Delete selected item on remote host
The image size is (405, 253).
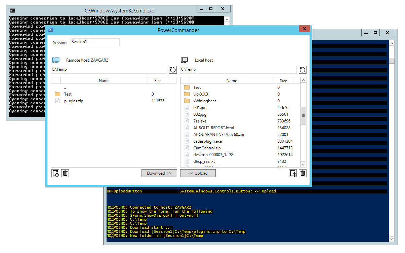pos(66,173)
